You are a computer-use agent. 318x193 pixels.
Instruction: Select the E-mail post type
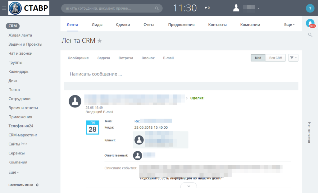point(168,58)
